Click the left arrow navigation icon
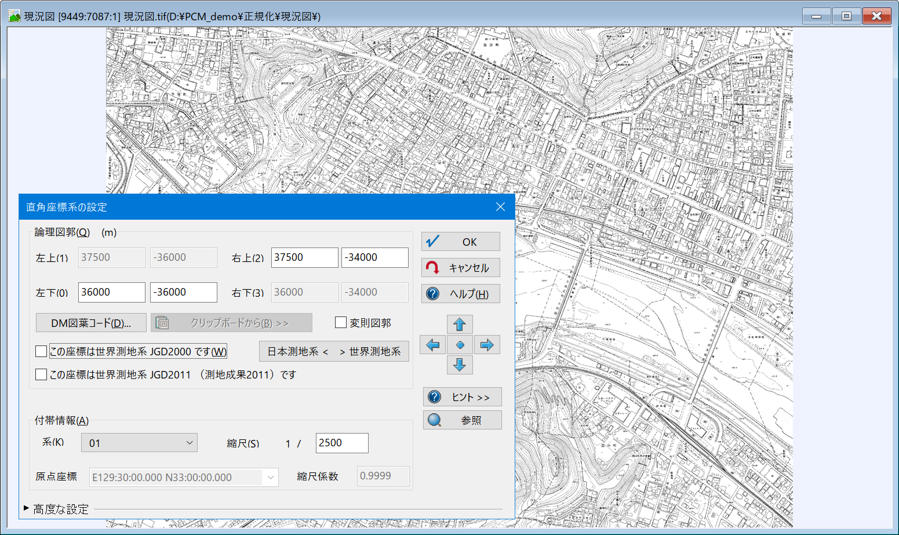This screenshot has height=535, width=899. pyautogui.click(x=432, y=345)
